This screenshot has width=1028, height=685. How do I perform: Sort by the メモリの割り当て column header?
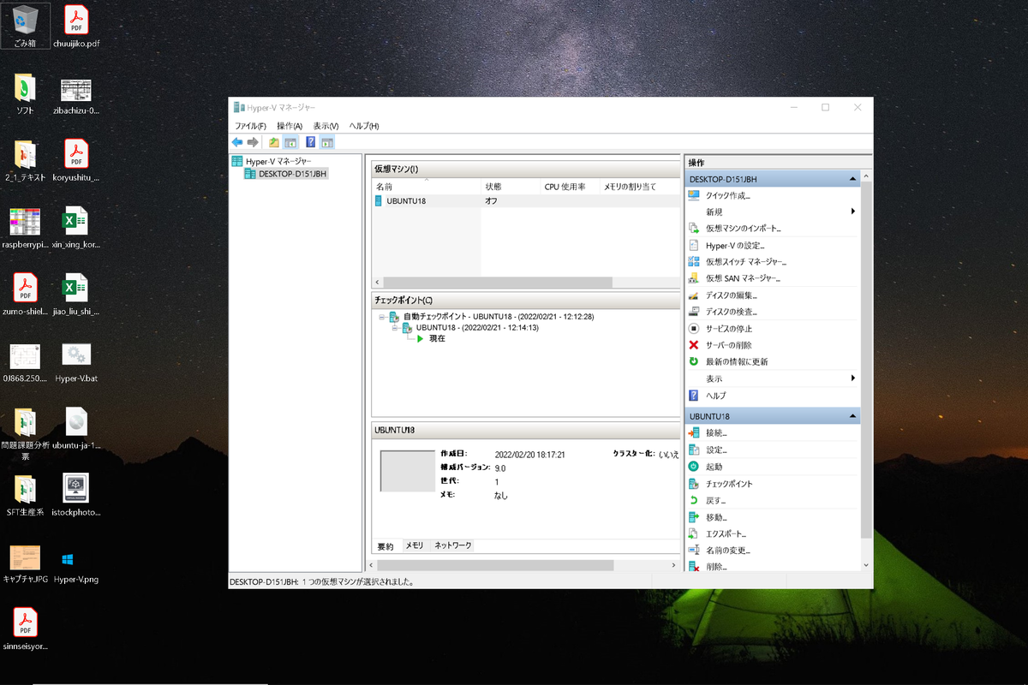pos(638,187)
